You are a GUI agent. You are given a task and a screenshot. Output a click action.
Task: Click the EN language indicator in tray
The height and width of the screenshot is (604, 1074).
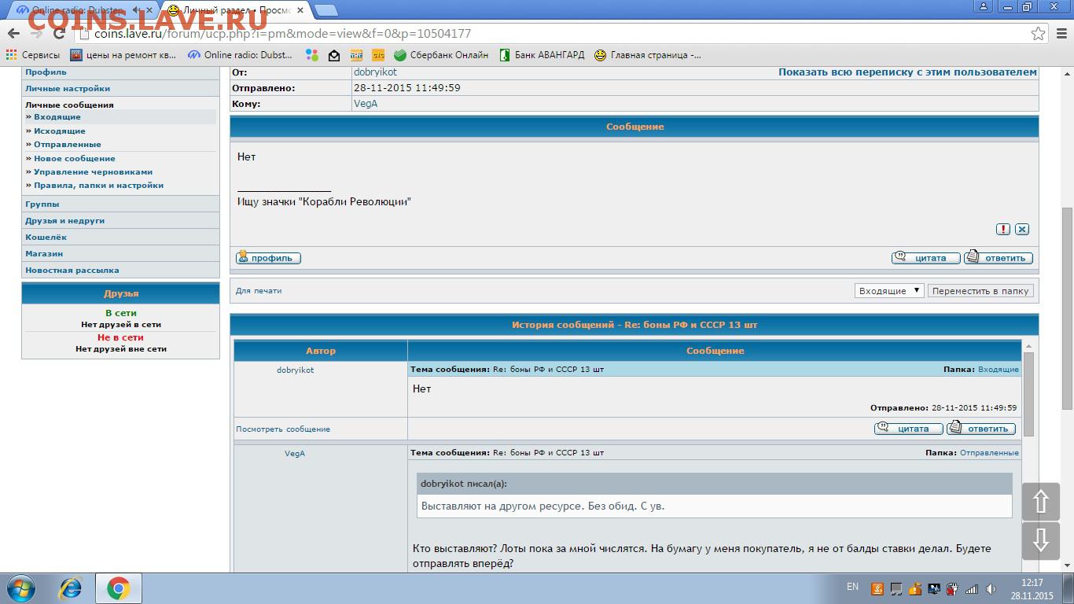(852, 587)
